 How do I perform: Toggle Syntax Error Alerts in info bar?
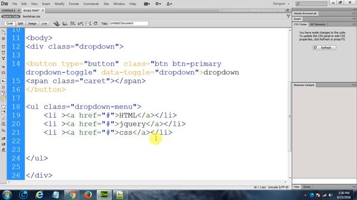(x=3, y=99)
